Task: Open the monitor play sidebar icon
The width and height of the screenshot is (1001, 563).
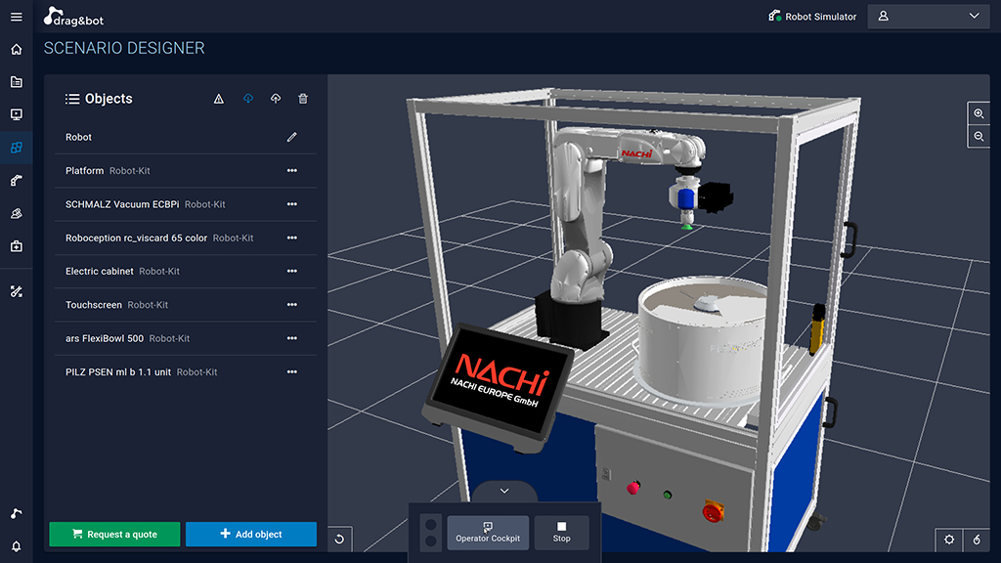Action: (x=17, y=114)
